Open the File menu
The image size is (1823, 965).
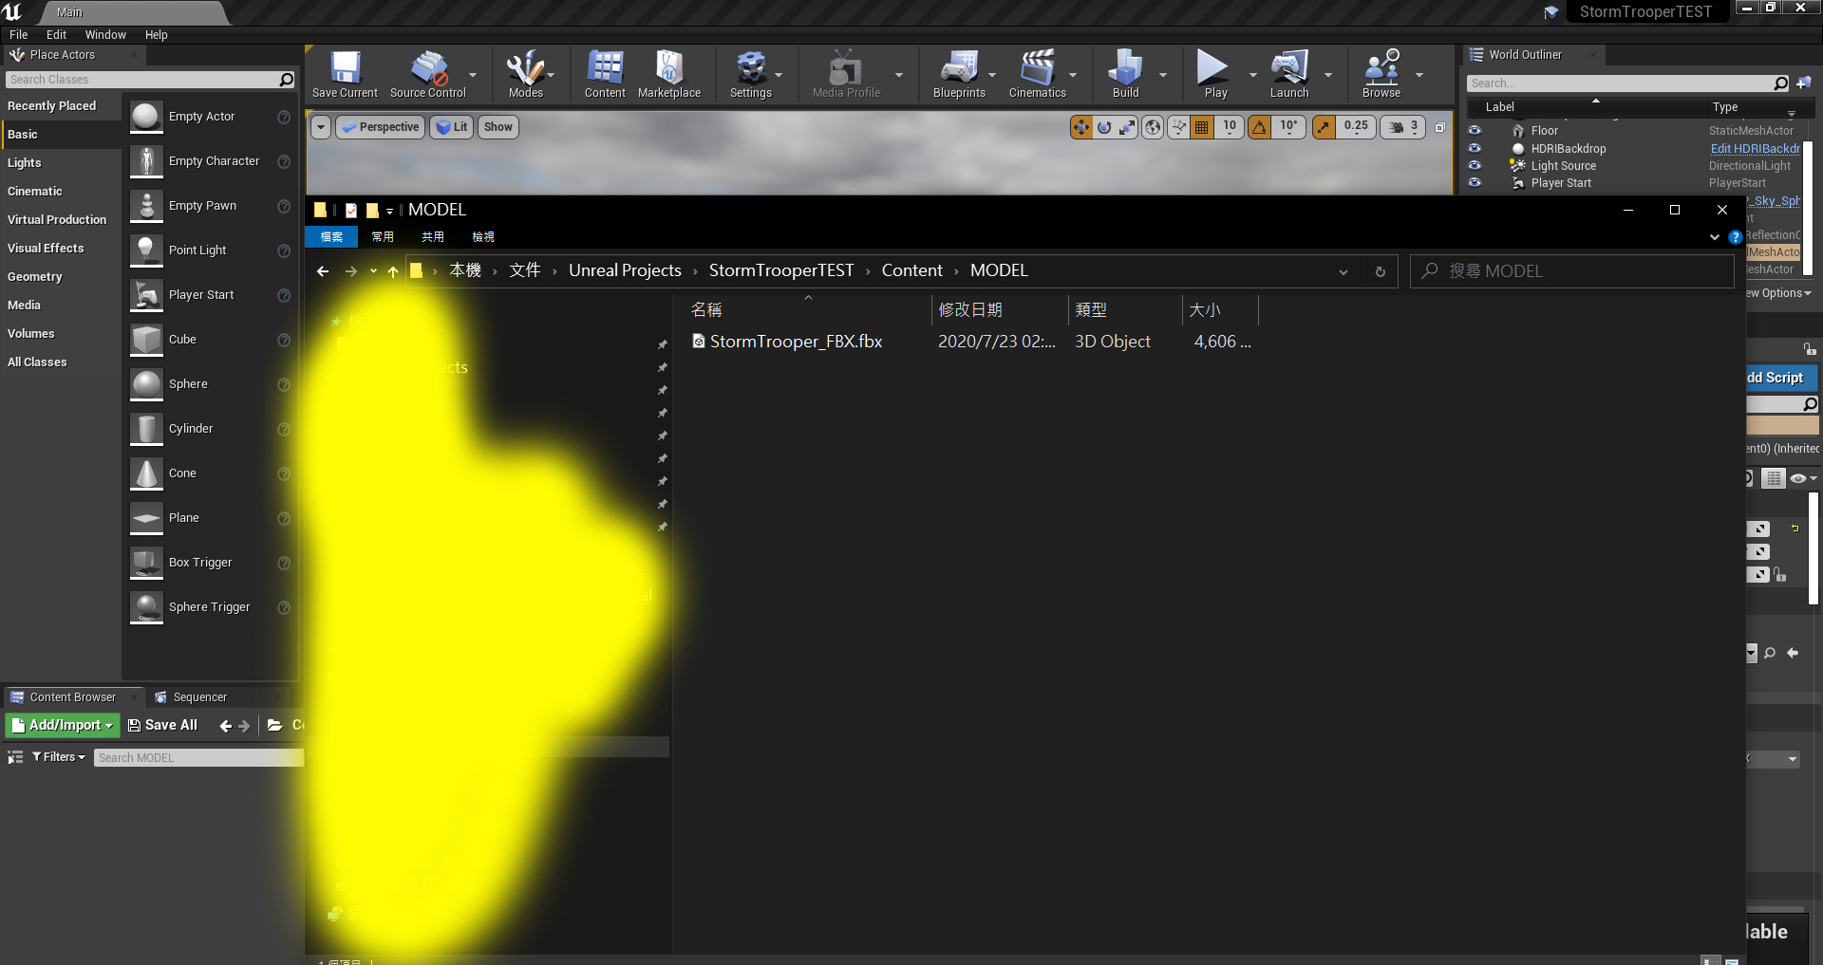click(19, 35)
